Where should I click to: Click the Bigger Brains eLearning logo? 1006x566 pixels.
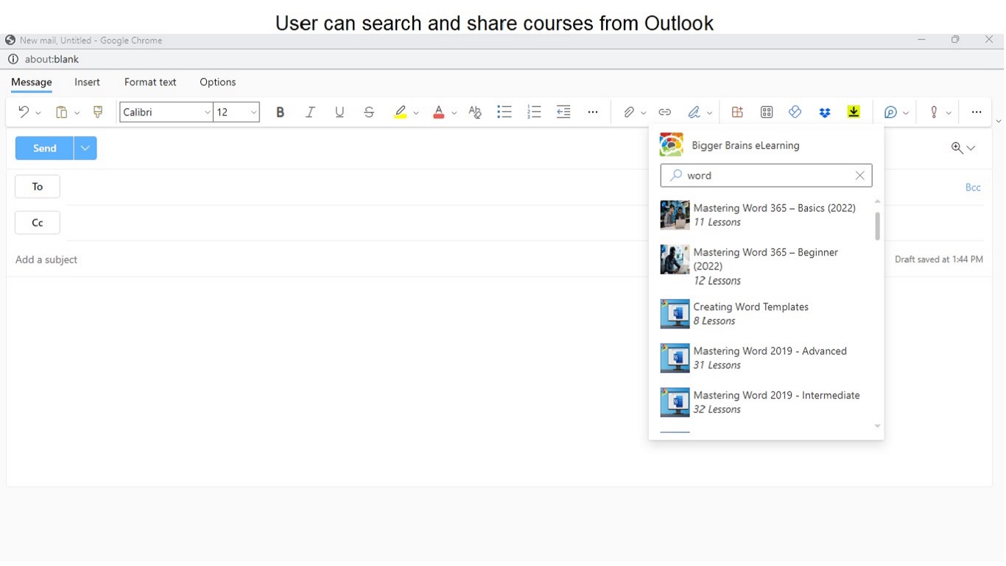tap(672, 144)
